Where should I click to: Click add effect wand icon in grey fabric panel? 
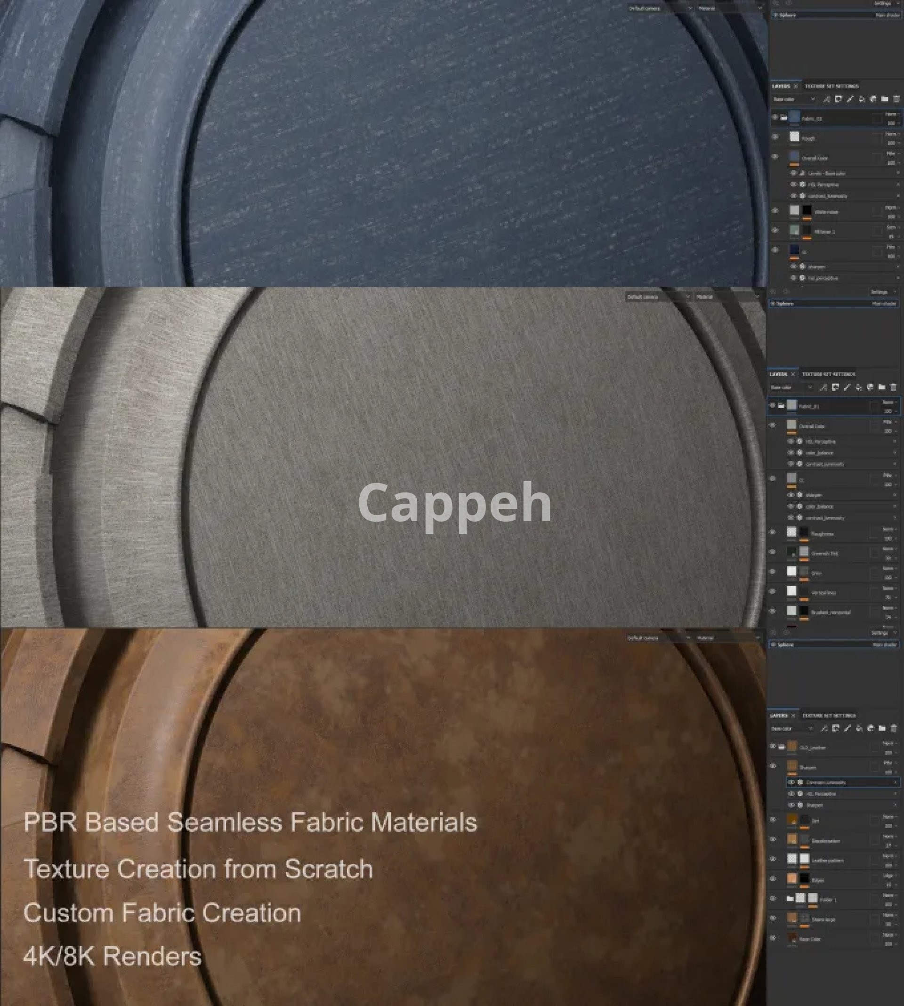(823, 387)
